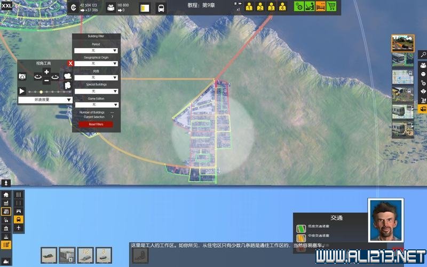Toggle the yellow bus overlay on right sidebar
Image resolution: width=427 pixels, height=267 pixels.
[422, 109]
